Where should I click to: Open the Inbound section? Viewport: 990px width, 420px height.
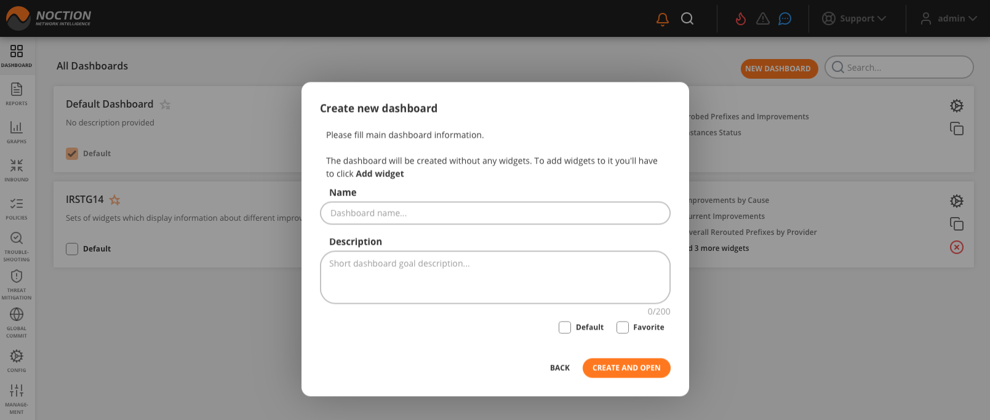pyautogui.click(x=17, y=167)
